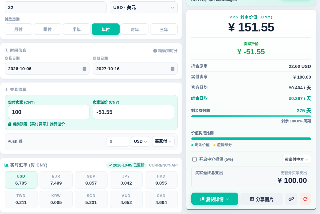This screenshot has width=320, height=214.
Task: Select the 季付 payment cycle
Action: 48,29
